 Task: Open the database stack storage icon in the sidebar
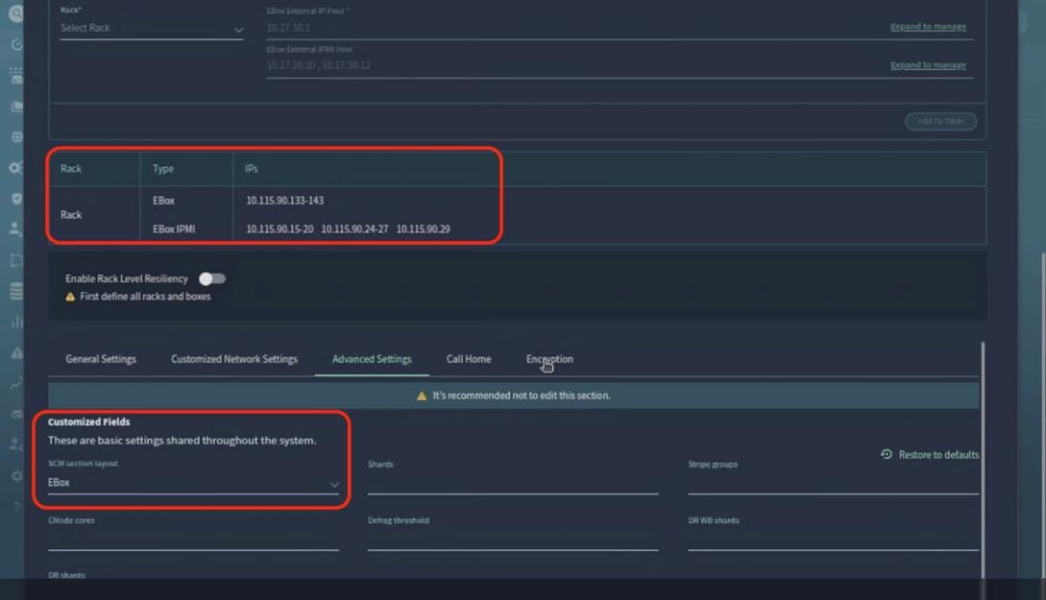pos(13,290)
